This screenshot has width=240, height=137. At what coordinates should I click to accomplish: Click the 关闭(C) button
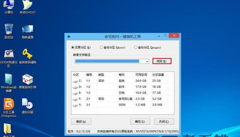pos(164,122)
